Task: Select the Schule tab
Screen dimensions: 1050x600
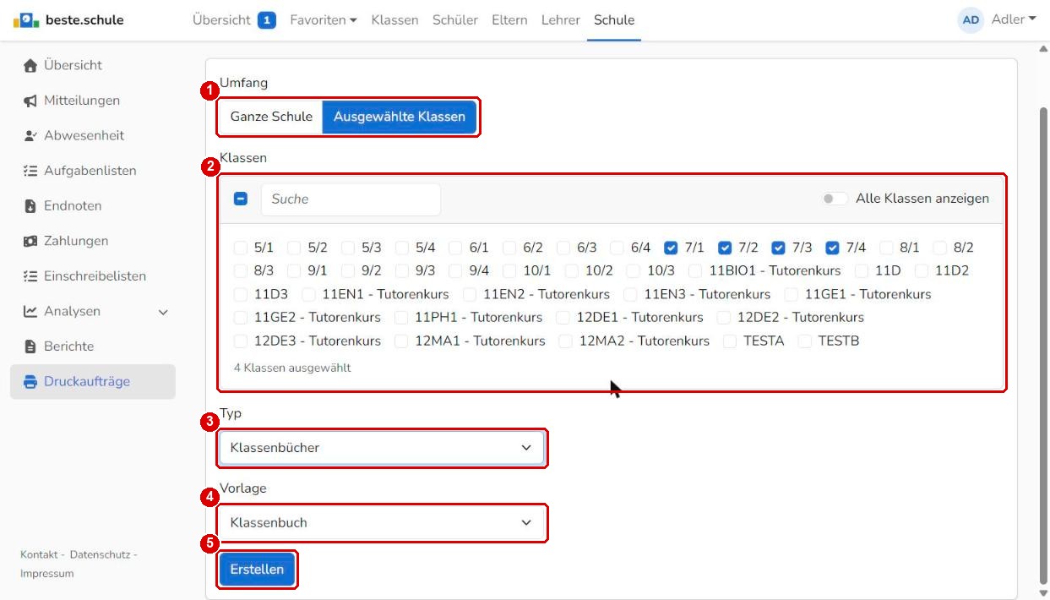Action: tap(614, 20)
